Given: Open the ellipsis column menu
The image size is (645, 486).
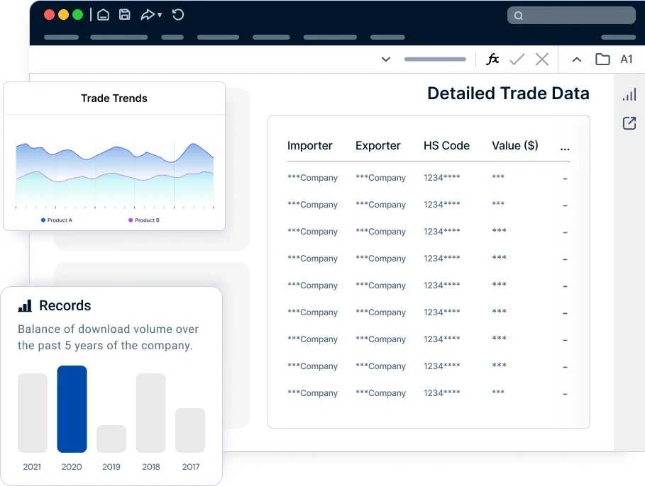Looking at the screenshot, I should tap(565, 149).
